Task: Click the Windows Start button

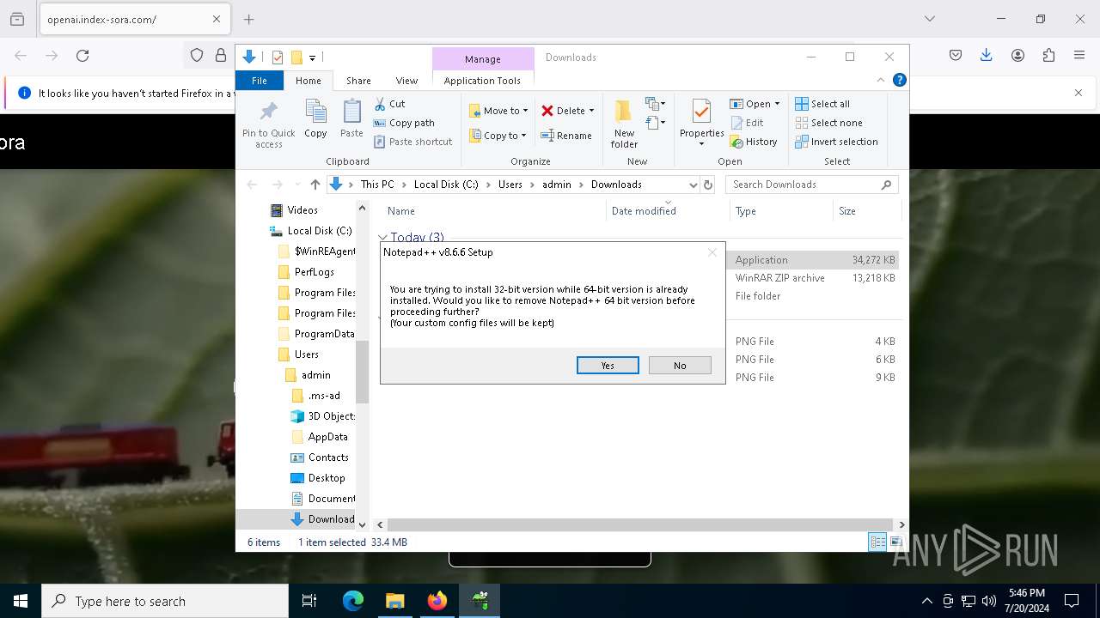Action: point(21,601)
